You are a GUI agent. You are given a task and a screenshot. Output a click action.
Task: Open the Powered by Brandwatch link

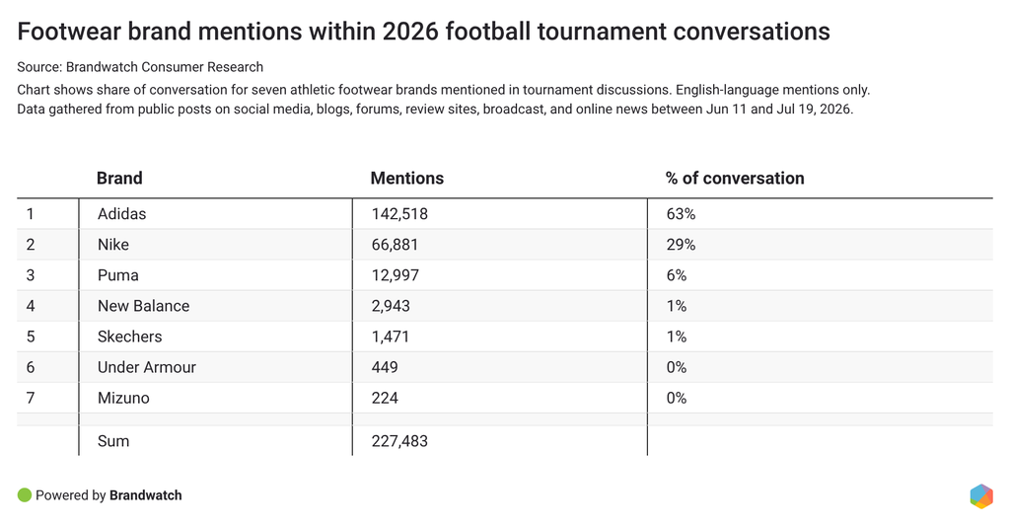(108, 495)
